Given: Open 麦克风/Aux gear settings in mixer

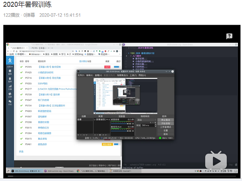Looking at the screenshot, I should tap(133, 131).
